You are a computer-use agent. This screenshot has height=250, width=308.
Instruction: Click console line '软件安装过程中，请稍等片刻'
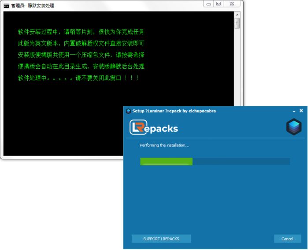[81, 32]
